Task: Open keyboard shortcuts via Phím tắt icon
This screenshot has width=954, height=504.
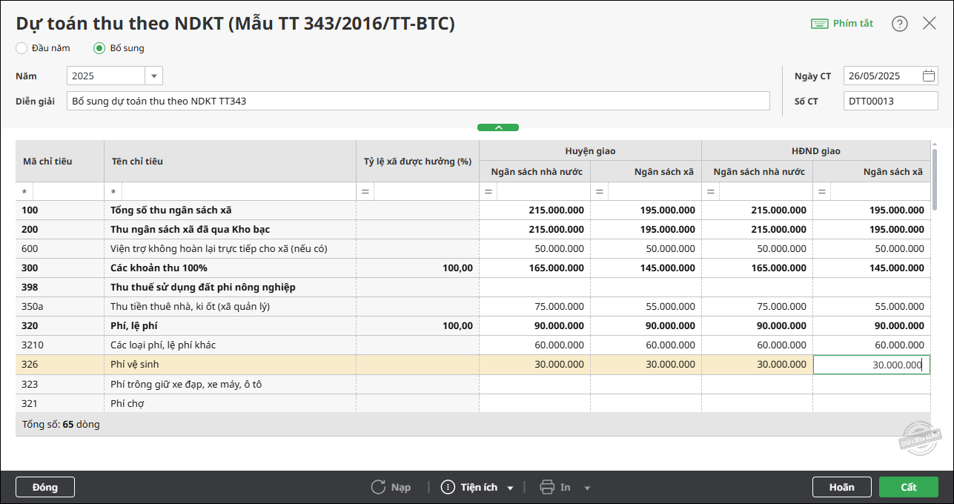Action: pyautogui.click(x=819, y=24)
